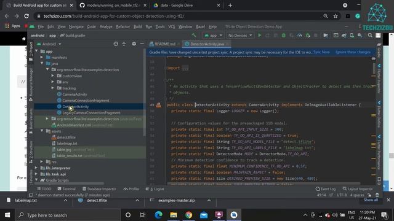Viewport: 394px width, 221px height.
Task: Reload the Chrome page
Action: point(26,16)
